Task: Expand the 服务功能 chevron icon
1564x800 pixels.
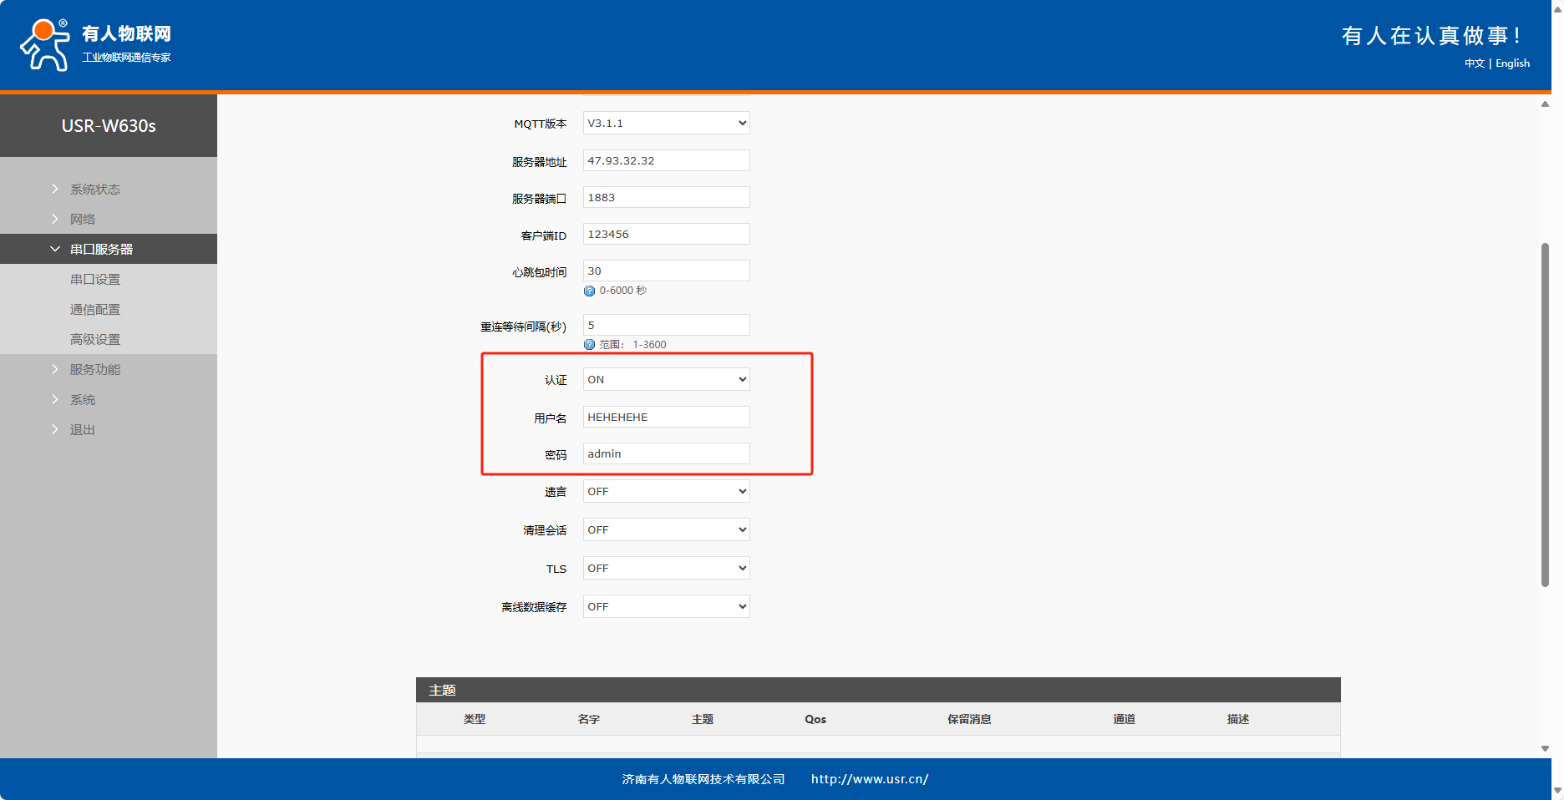Action: [55, 370]
